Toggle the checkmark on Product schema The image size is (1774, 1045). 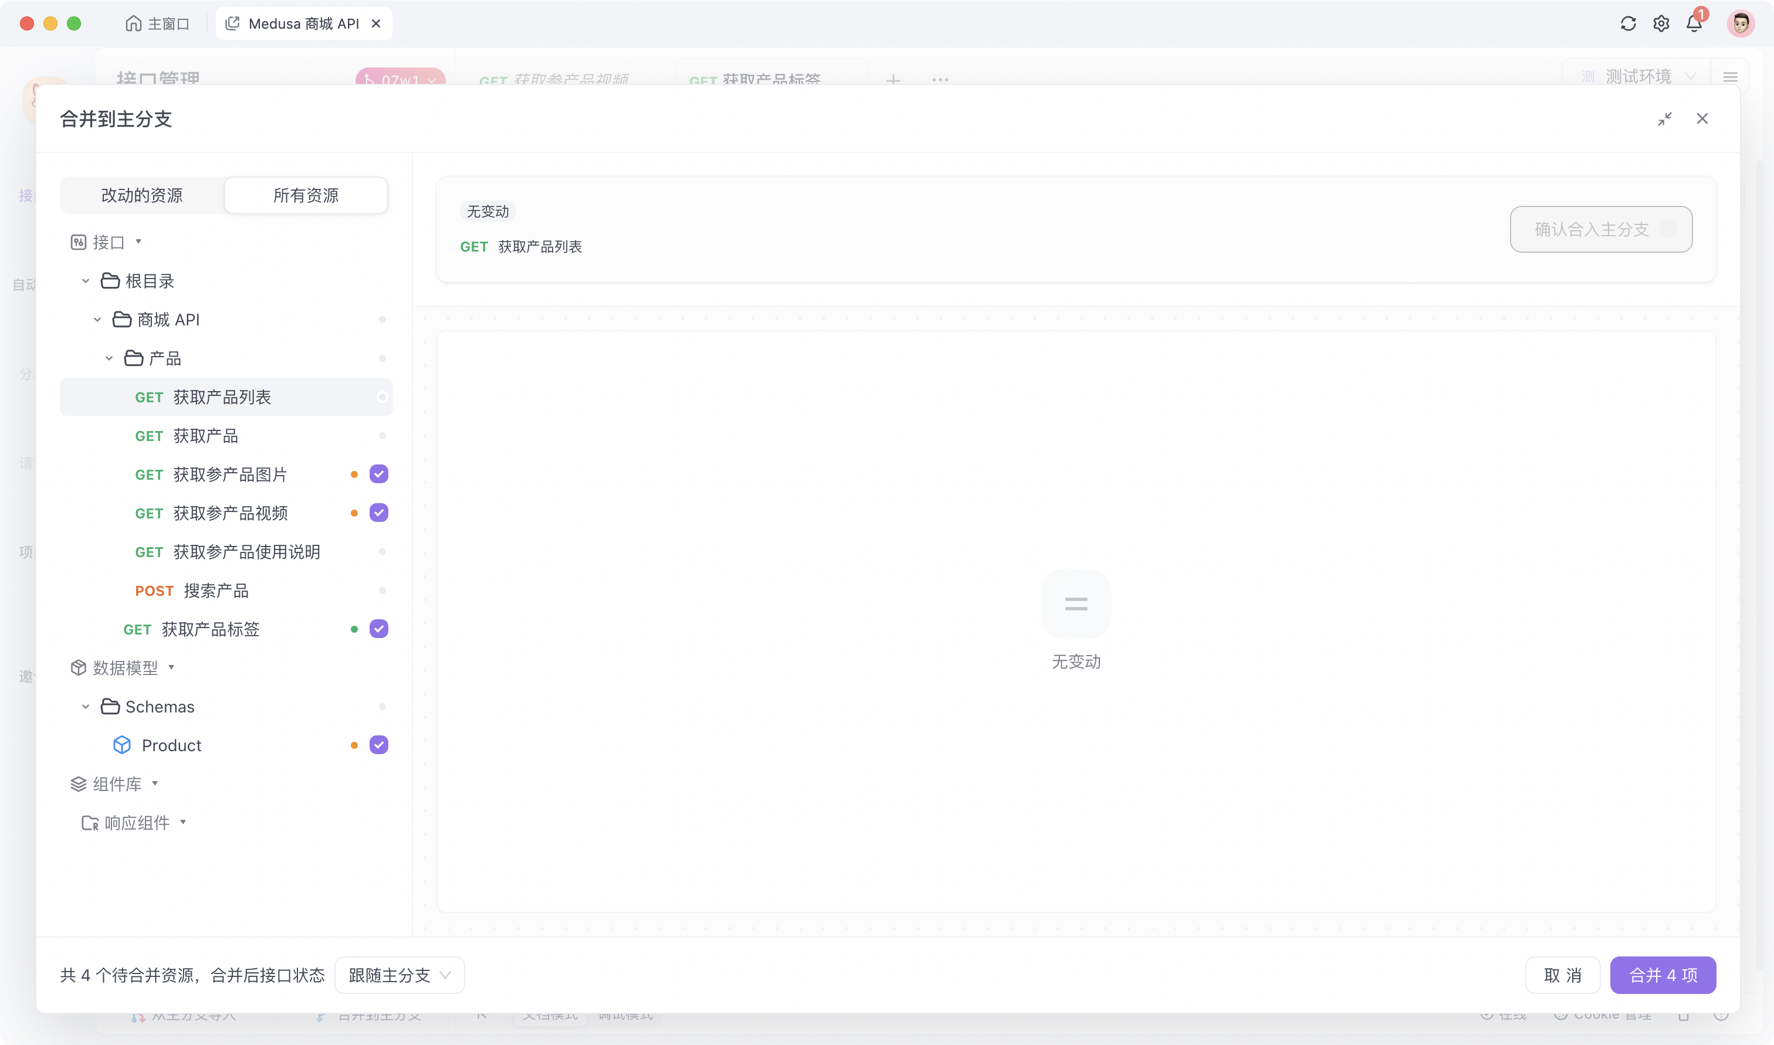point(378,745)
